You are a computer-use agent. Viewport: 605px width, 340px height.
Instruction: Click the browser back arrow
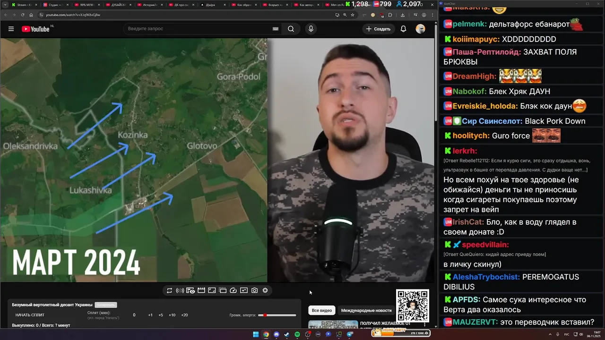(x=7, y=15)
